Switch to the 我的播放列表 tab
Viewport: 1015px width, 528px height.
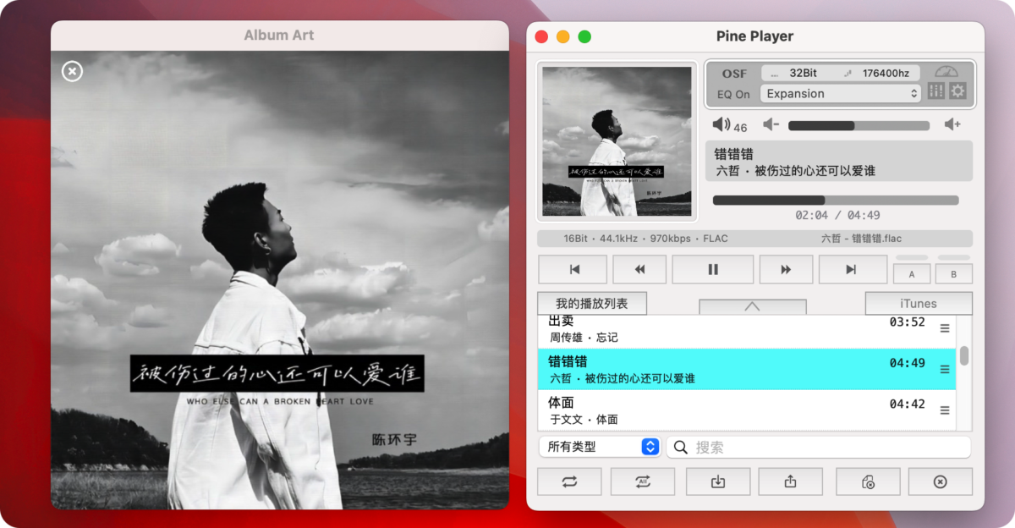pyautogui.click(x=593, y=303)
